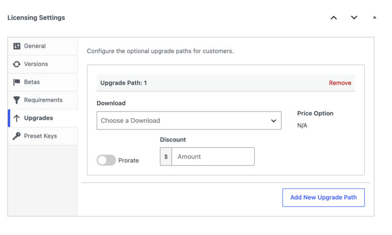The image size is (392, 235).
Task: Enable the Prorate toggle
Action: [x=106, y=160]
